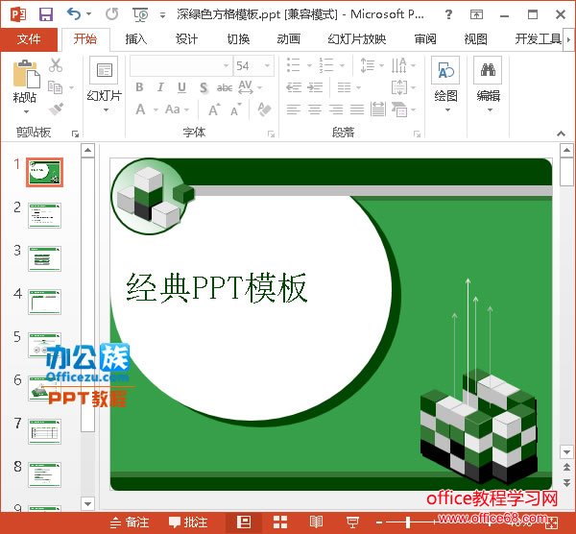Select slide 3 thumbnail in panel
Image resolution: width=576 pixels, height=534 pixels.
coord(45,257)
